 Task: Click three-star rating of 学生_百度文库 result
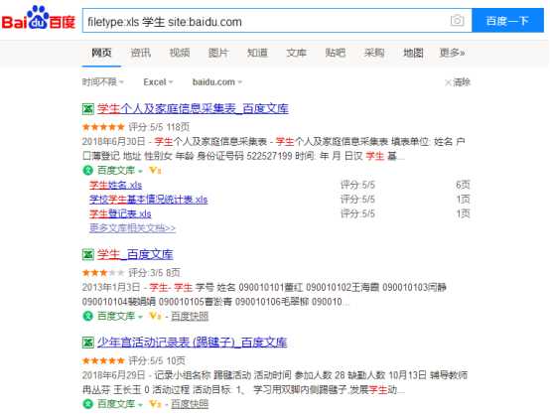click(x=103, y=273)
